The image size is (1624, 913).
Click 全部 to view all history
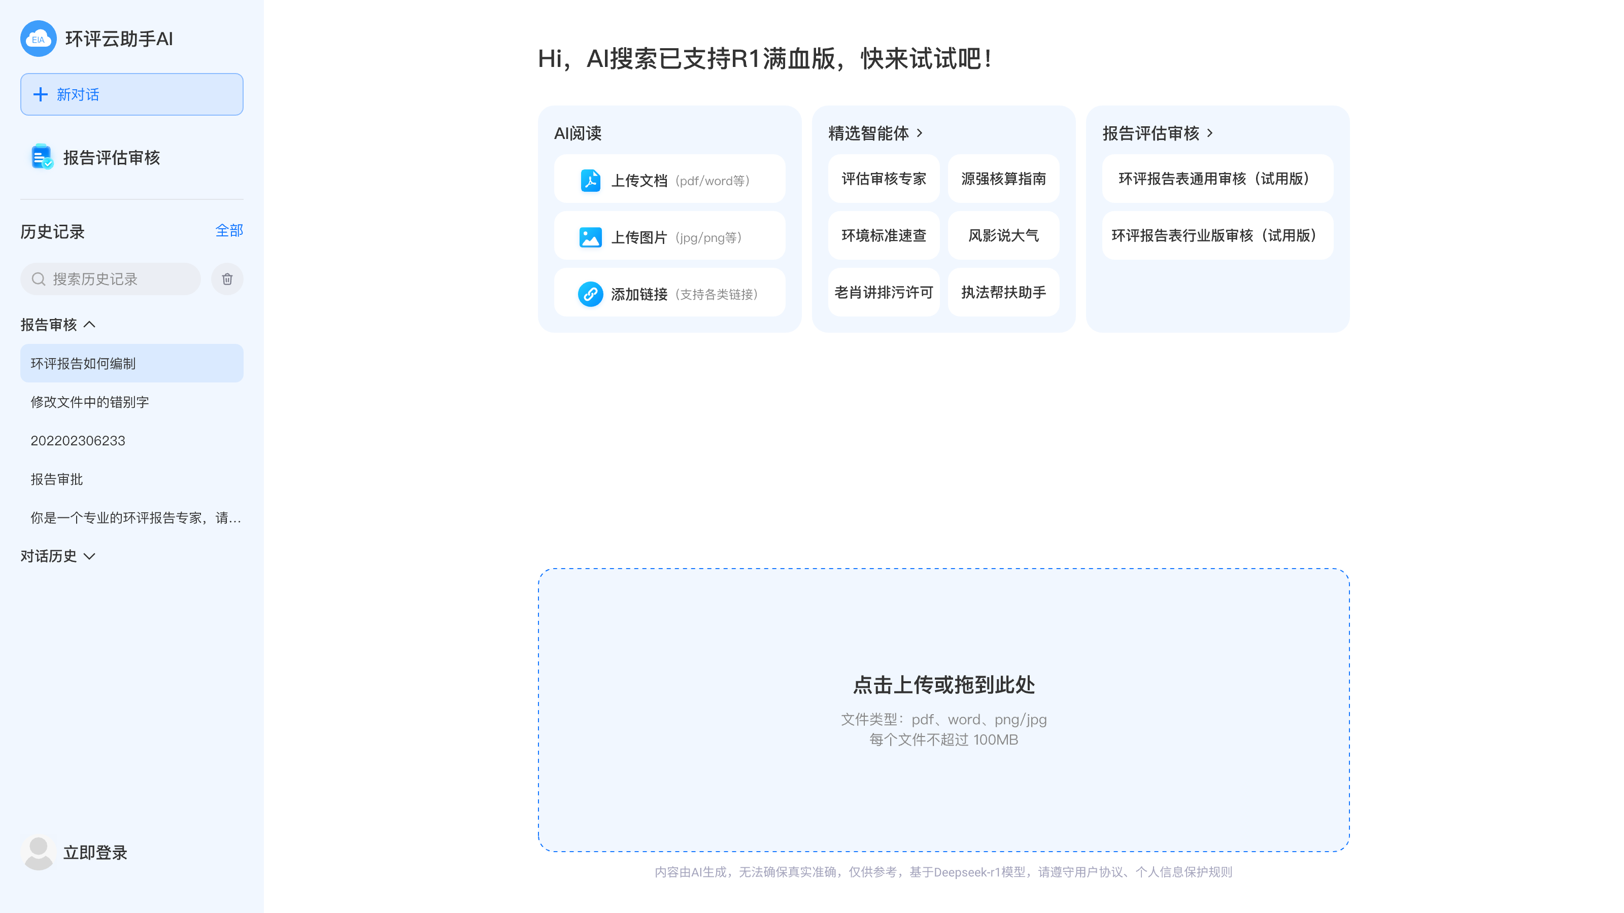(x=229, y=231)
